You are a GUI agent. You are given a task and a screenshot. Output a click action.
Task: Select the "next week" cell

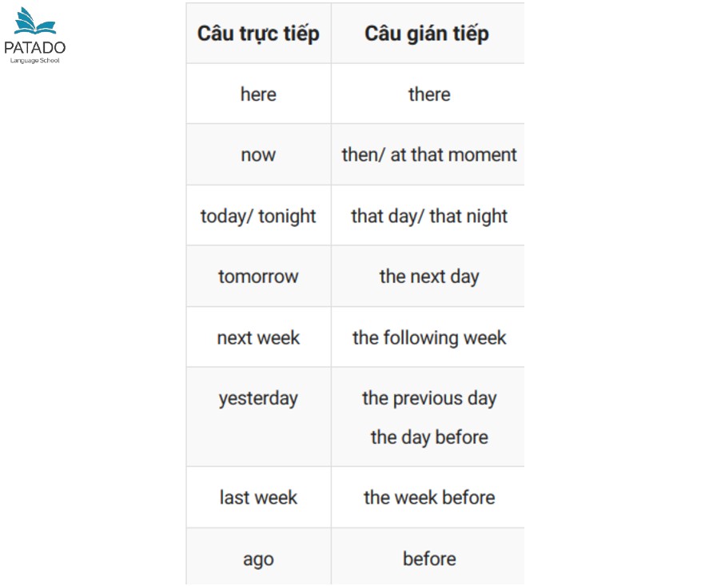pos(258,337)
